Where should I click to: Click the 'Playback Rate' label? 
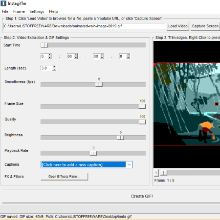tap(16, 151)
